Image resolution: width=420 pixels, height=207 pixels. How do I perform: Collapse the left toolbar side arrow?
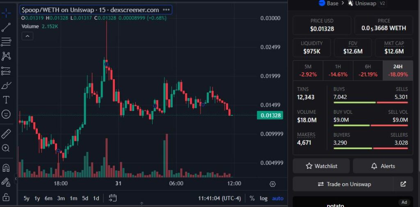(x=16, y=178)
